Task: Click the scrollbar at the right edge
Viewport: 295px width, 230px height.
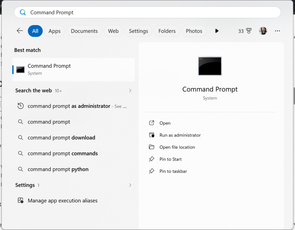Action: pyautogui.click(x=294, y=96)
